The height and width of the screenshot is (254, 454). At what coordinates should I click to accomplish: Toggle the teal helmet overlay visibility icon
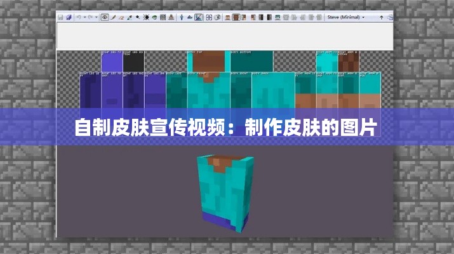(x=277, y=17)
